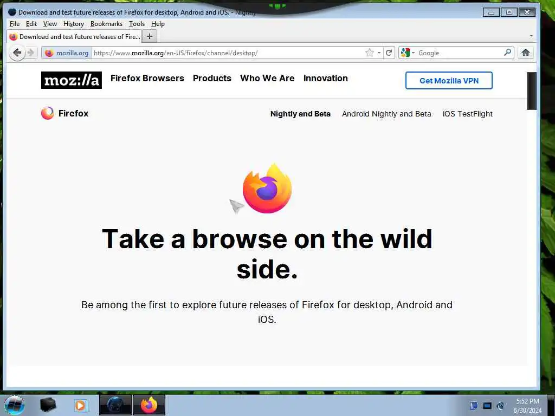Click the Firefox text link in sub-navigation
The width and height of the screenshot is (555, 416).
coord(73,113)
